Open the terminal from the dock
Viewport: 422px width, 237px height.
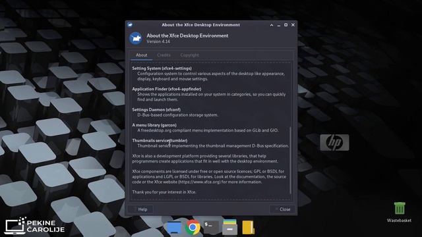point(211,227)
